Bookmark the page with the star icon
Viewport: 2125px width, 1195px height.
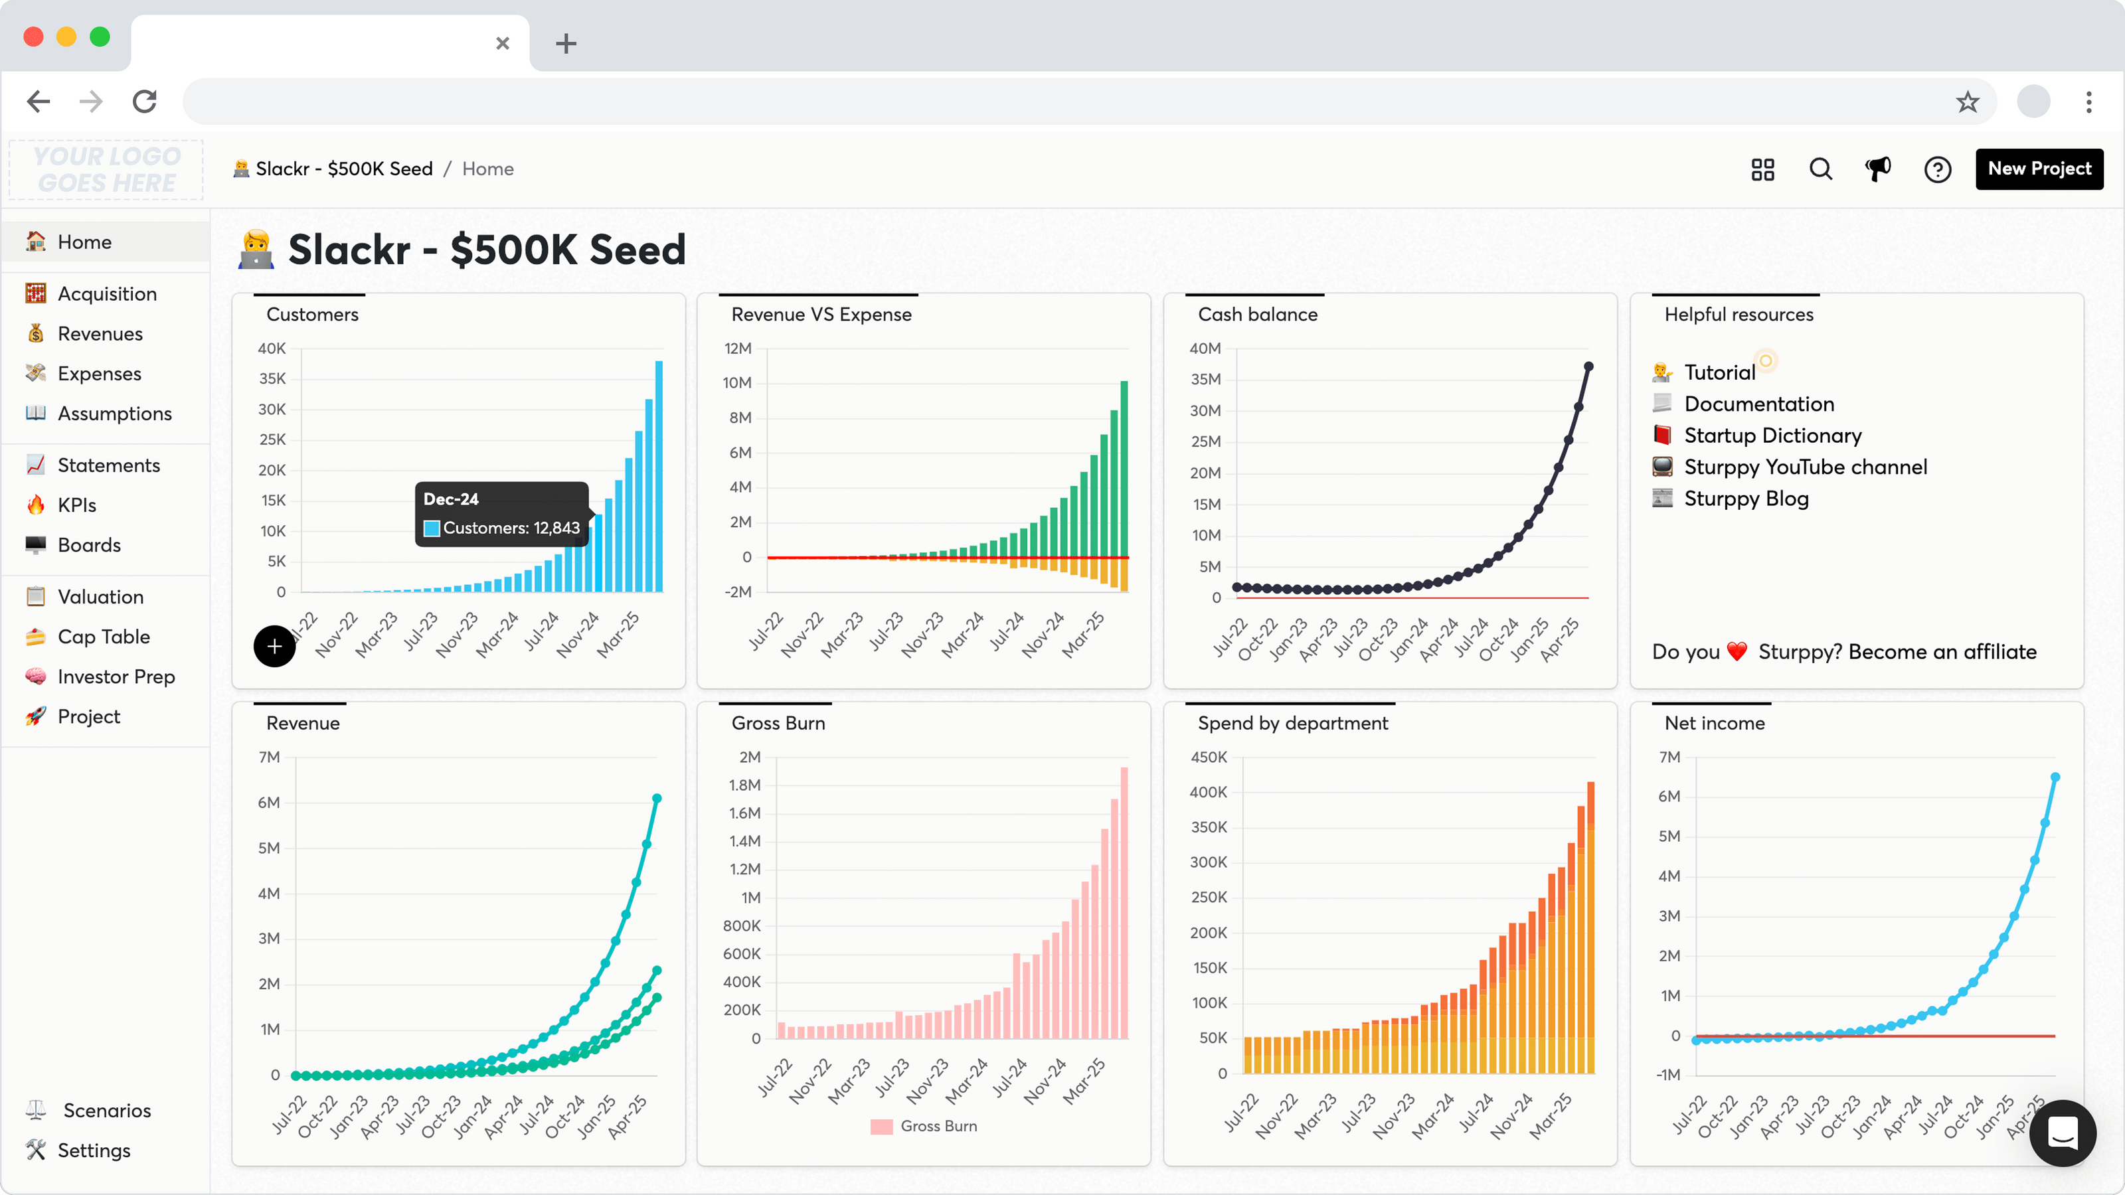[x=1968, y=102]
